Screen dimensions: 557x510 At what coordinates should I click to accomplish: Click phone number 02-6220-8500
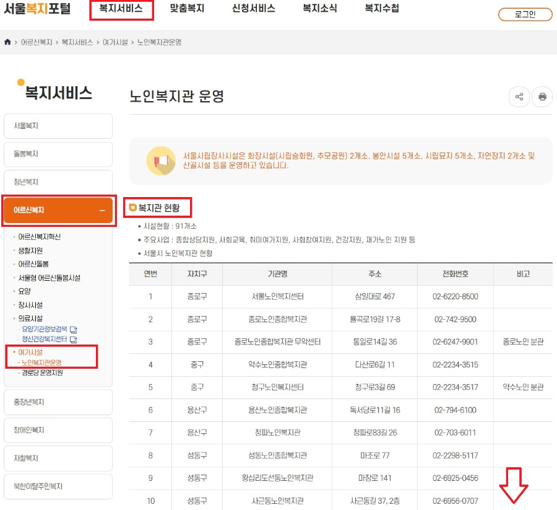pos(455,297)
